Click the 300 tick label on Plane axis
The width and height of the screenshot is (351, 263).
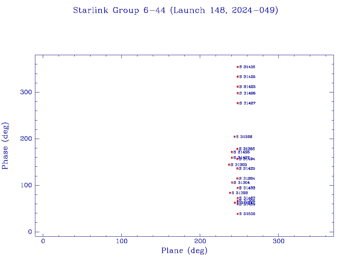tap(278, 241)
